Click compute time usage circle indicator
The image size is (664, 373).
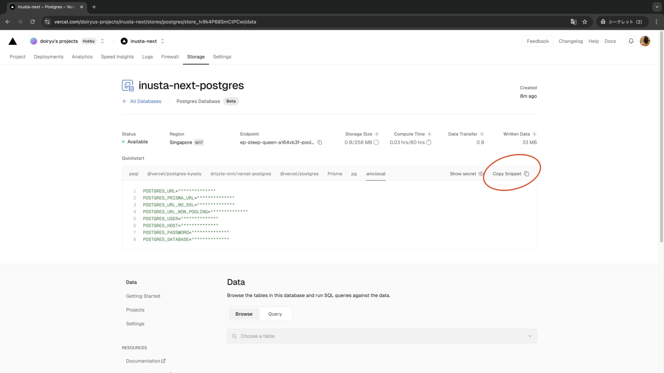pyautogui.click(x=429, y=142)
